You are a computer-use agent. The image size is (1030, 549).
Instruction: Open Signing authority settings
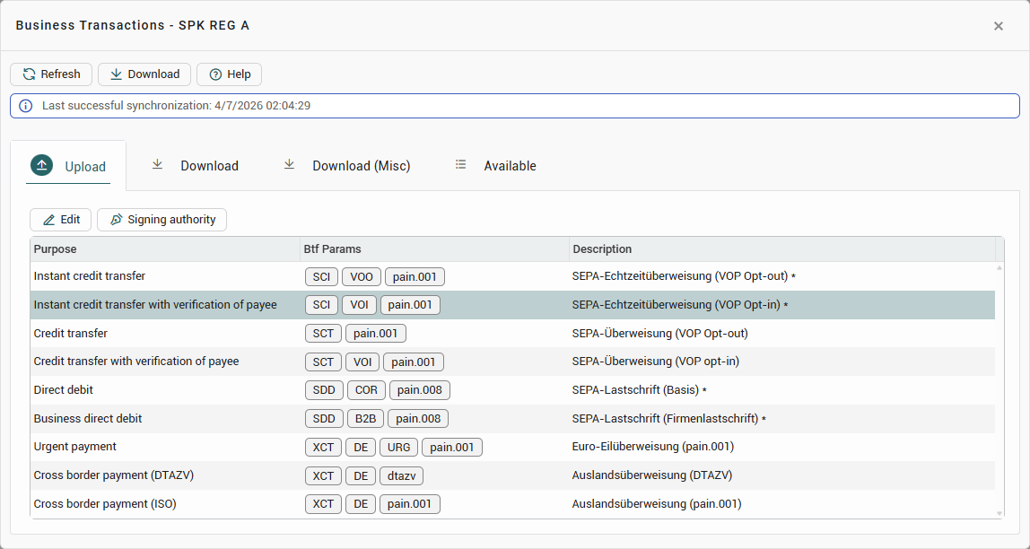[161, 220]
